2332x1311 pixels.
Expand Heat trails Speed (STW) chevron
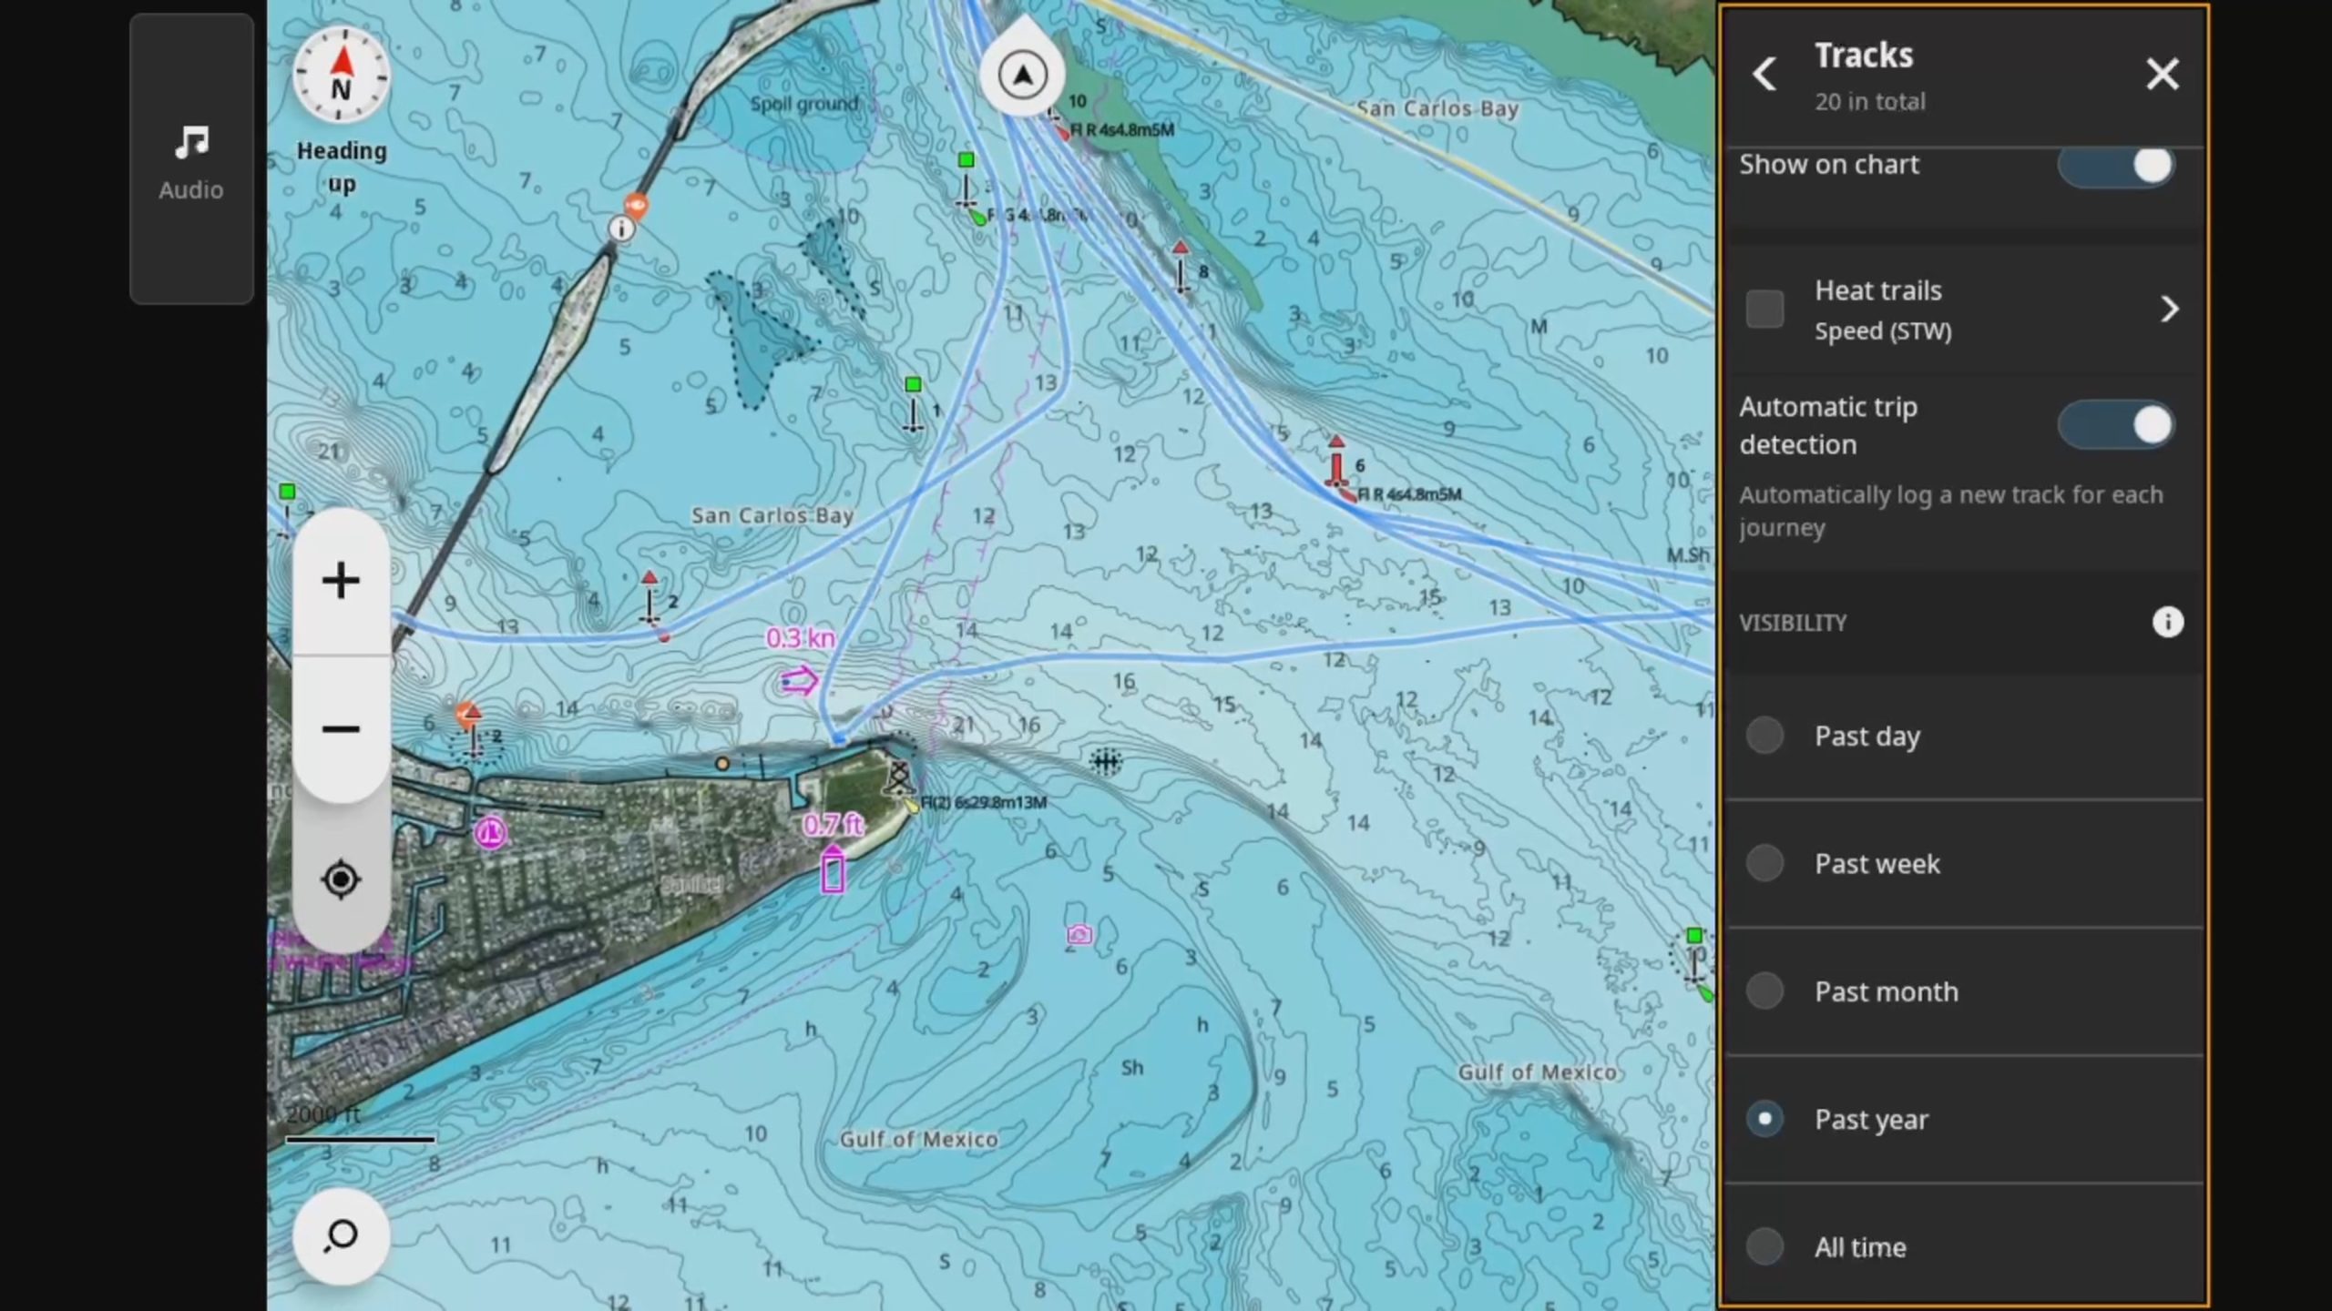[2169, 310]
